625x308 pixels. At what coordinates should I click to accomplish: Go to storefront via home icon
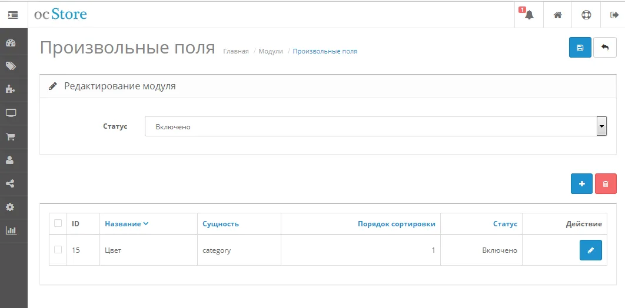click(x=557, y=15)
